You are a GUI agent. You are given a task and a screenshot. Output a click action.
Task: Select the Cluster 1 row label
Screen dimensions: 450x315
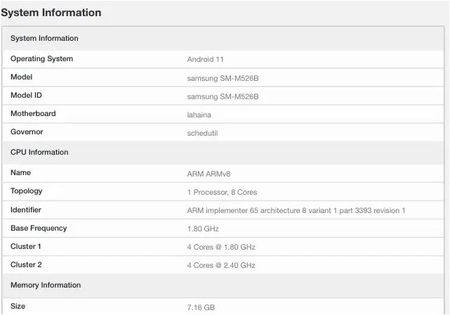(26, 247)
